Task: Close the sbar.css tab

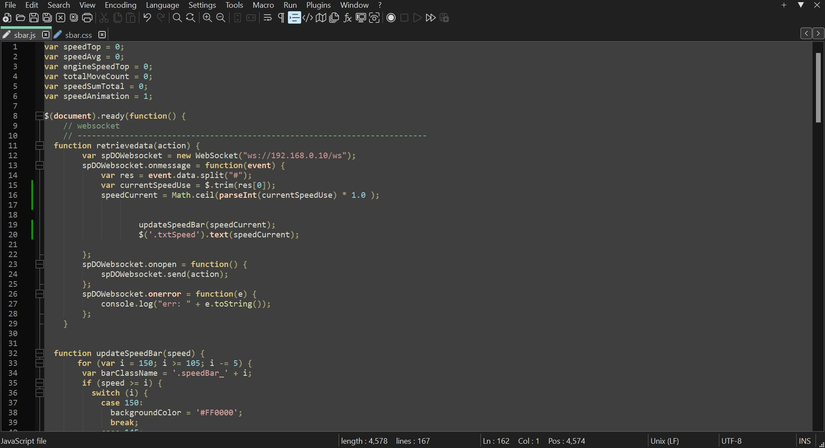Action: coord(102,34)
